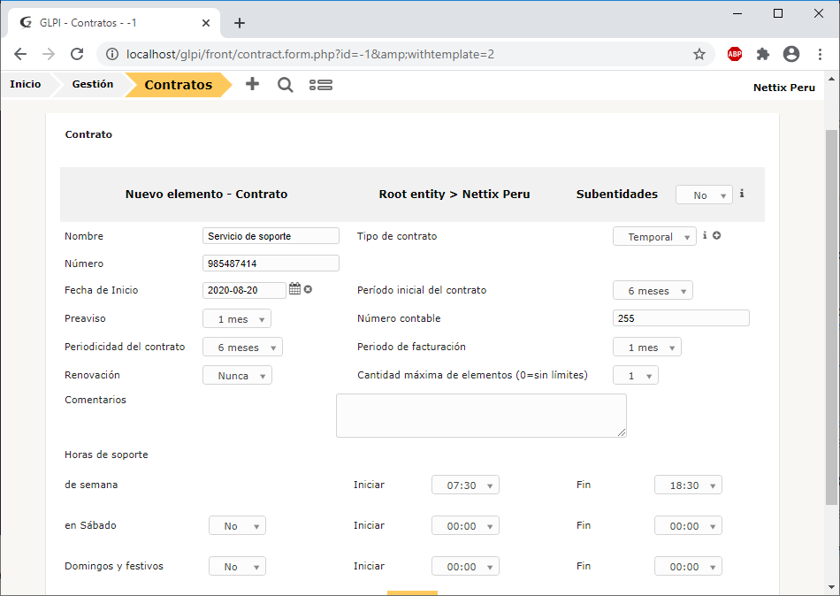The height and width of the screenshot is (596, 840).
Task: Open the Preaviso dropdown
Action: pos(237,319)
